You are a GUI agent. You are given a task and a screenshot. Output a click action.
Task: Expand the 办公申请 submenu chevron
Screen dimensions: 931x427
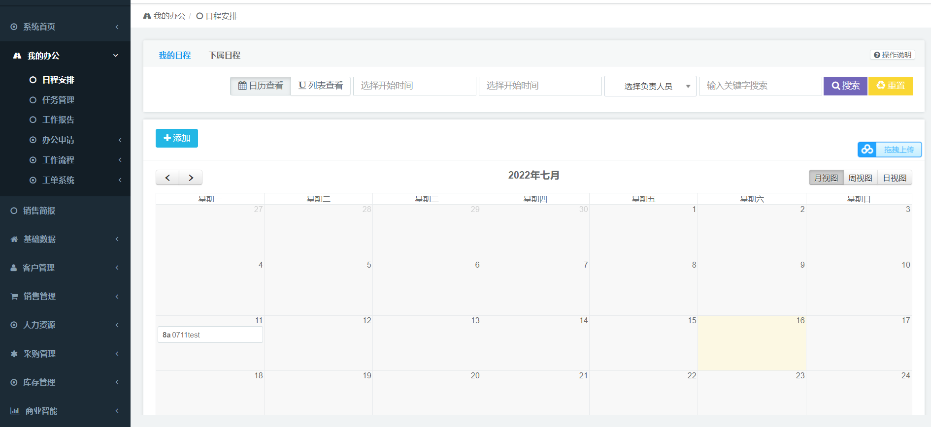point(120,140)
